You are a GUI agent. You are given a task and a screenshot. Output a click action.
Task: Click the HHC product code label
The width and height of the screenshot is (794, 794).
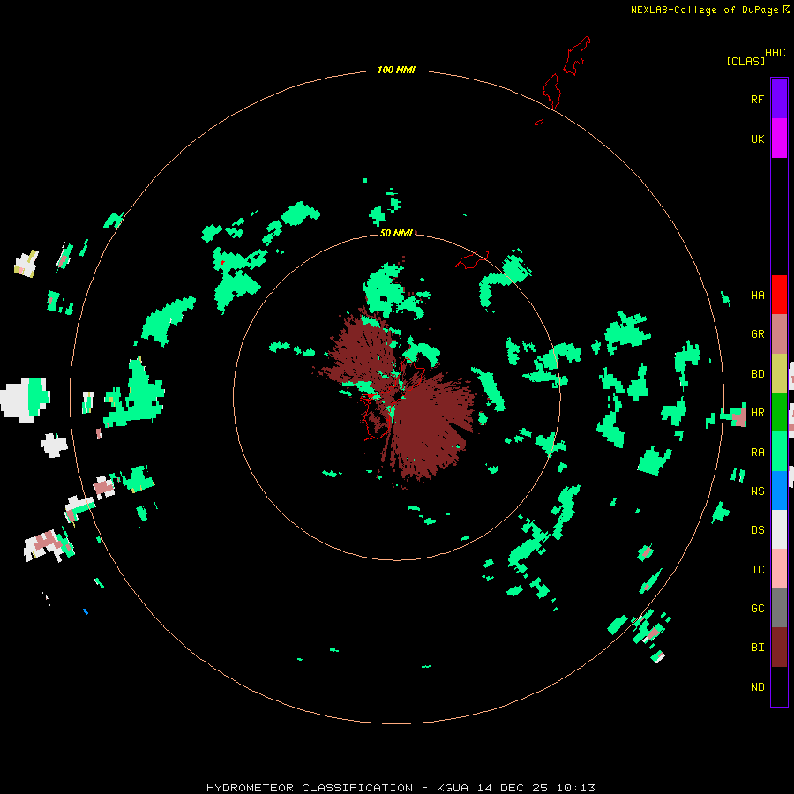(775, 53)
